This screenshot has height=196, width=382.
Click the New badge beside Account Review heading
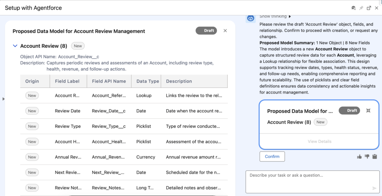tap(78, 46)
